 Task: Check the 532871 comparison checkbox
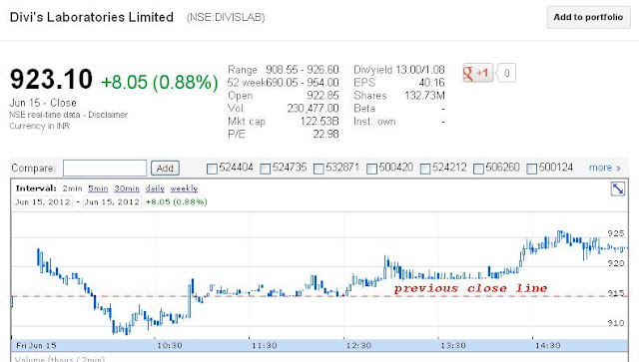coord(319,169)
